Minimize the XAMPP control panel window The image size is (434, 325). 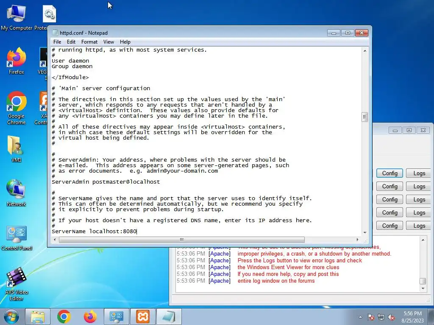[395, 130]
